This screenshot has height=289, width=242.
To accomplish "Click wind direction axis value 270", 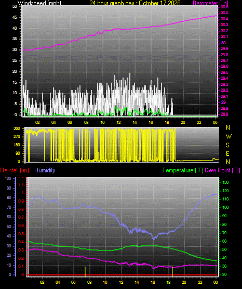I will [17, 136].
